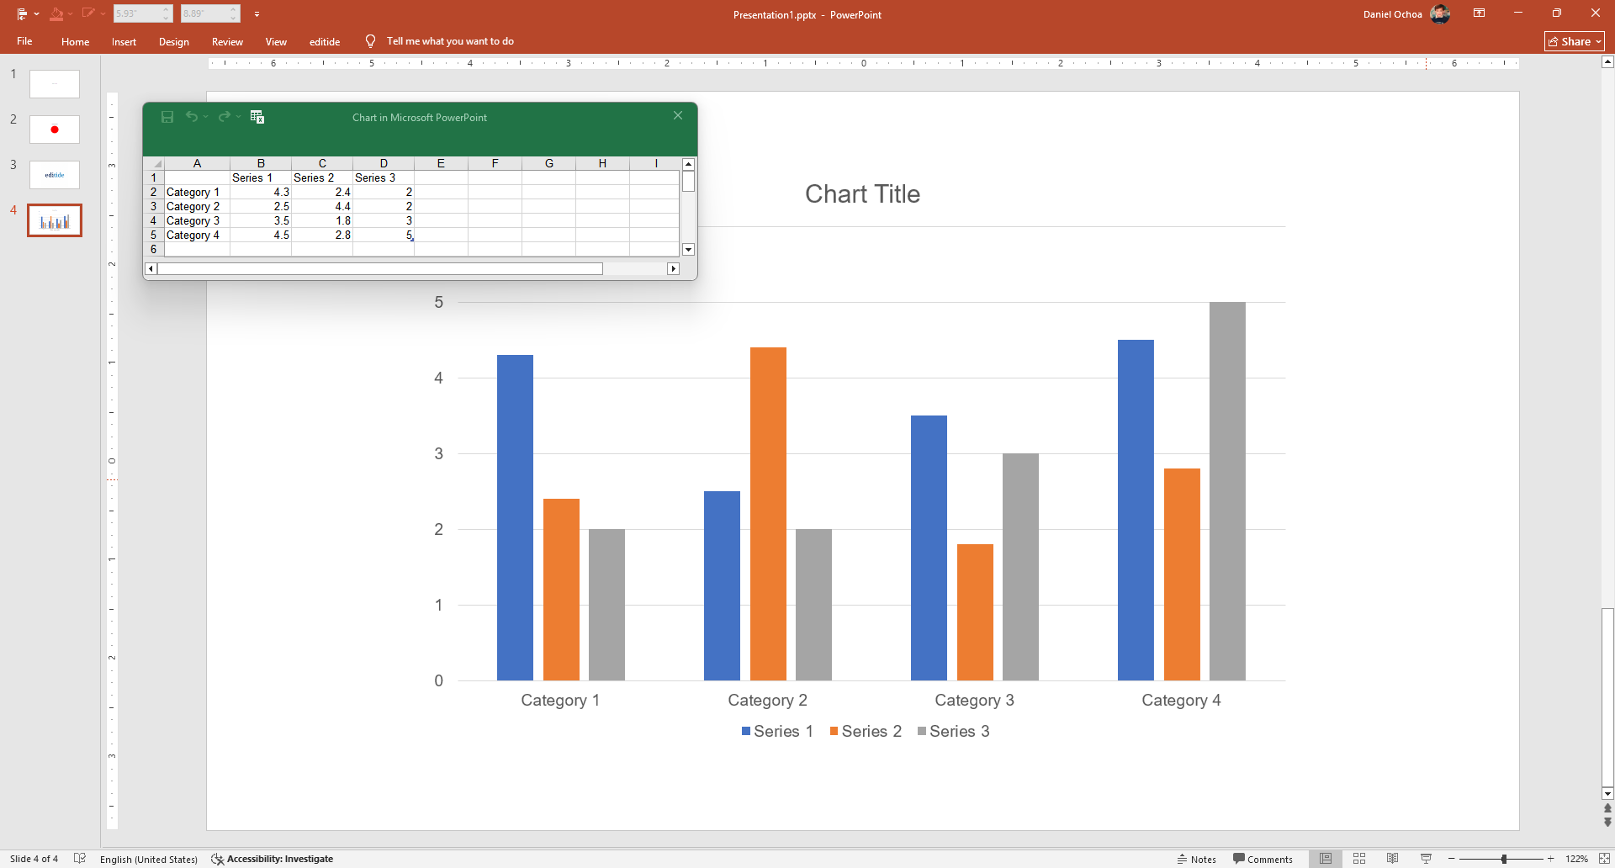
Task: Decrease the shape width with the down spinner
Action: (234, 19)
